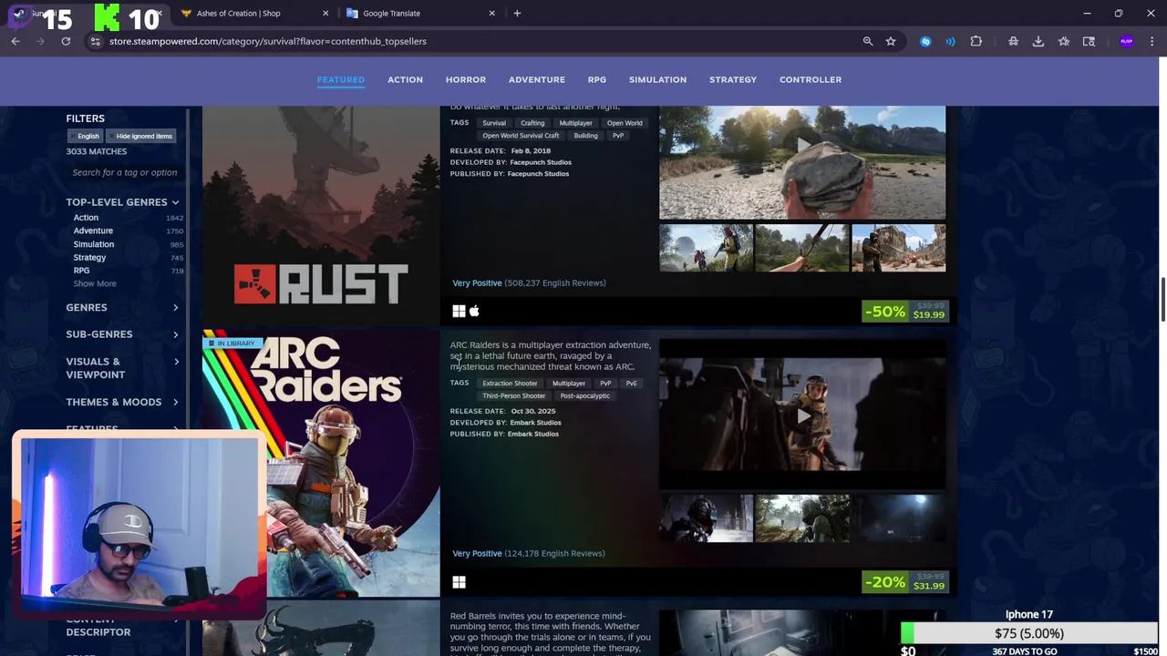Open the bookmarks list star icon
Viewport: 1167px width, 656px height.
[1064, 41]
